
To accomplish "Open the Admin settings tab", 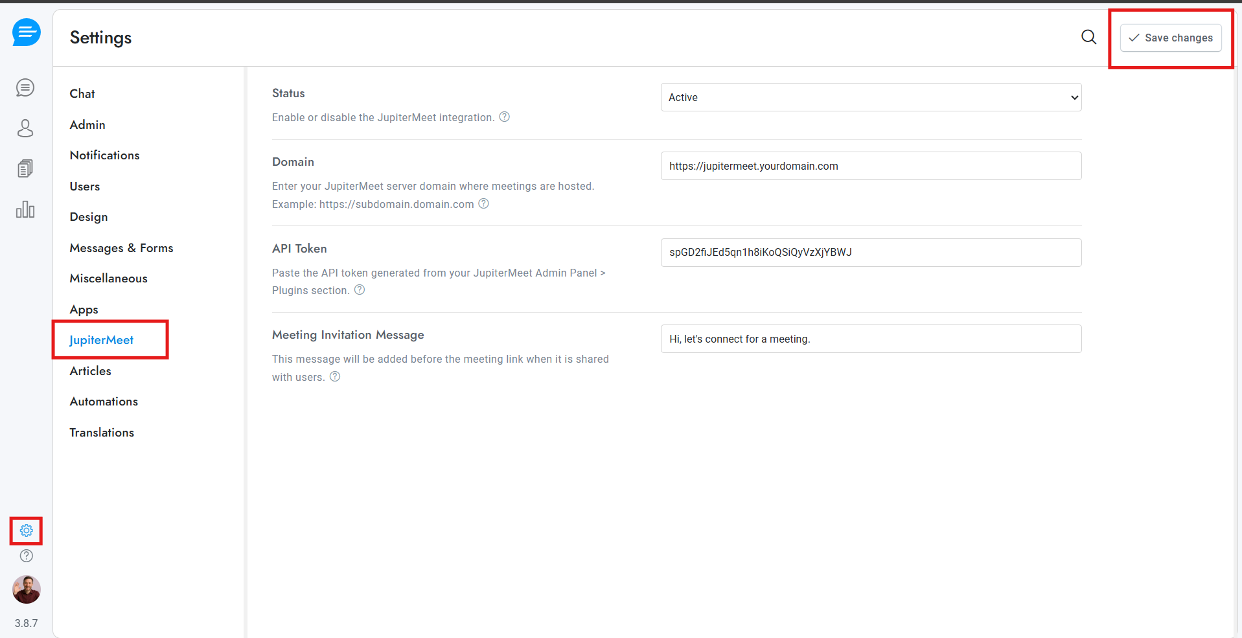I will 87,124.
